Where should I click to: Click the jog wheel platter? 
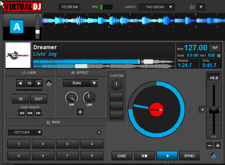[157, 110]
